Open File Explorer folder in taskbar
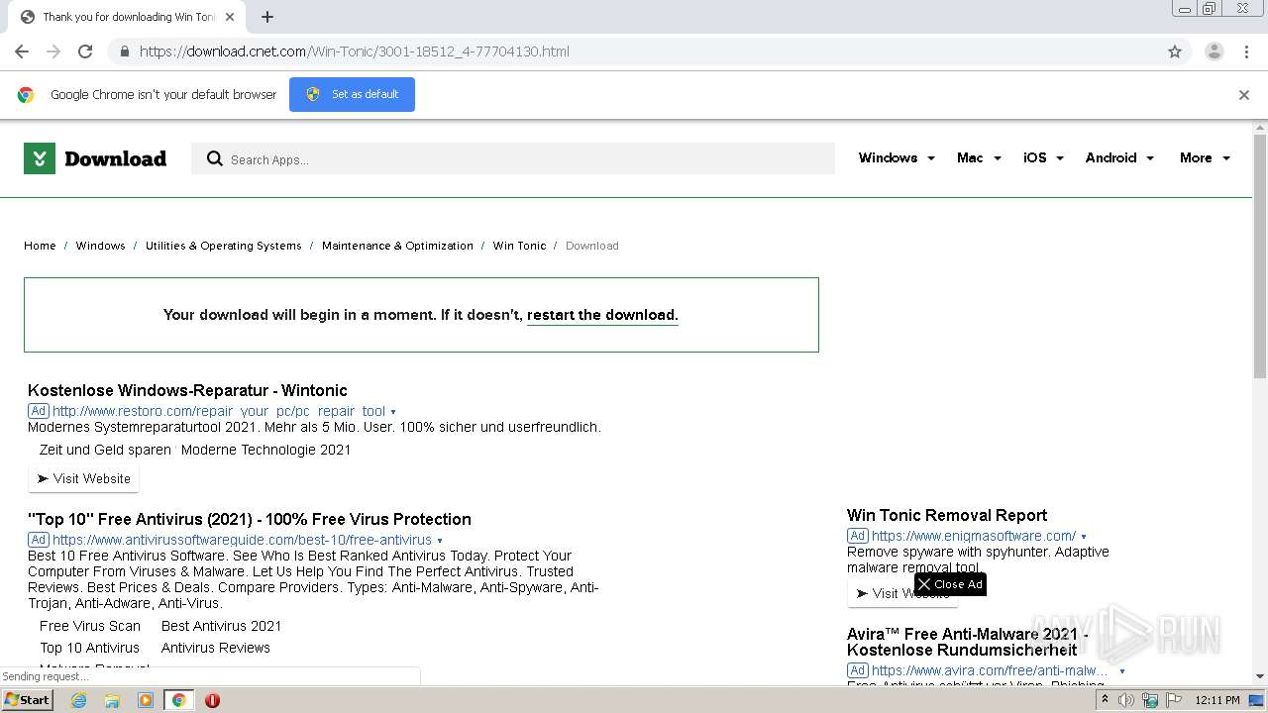Image resolution: width=1268 pixels, height=713 pixels. (112, 700)
